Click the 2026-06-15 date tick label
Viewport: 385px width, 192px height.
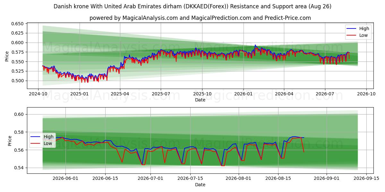click(x=105, y=179)
